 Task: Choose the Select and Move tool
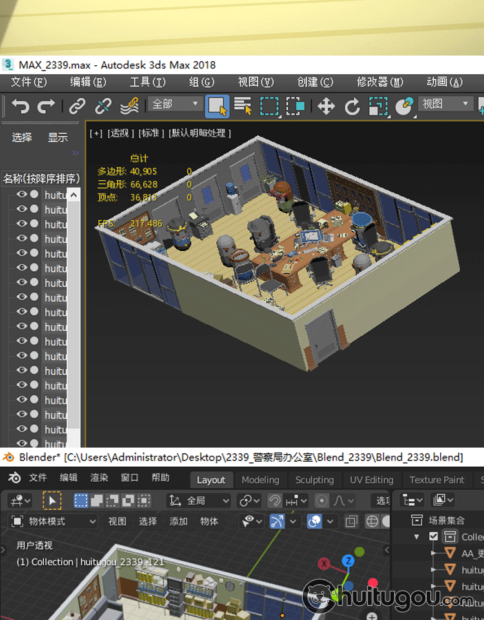(327, 106)
